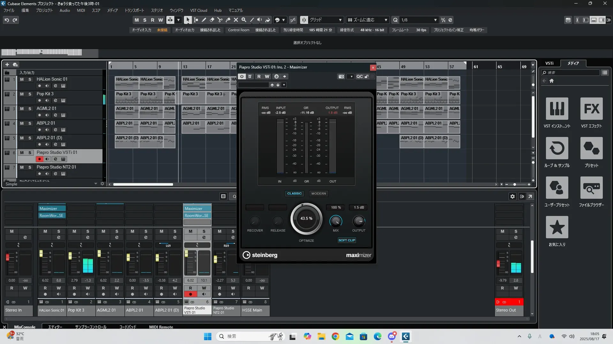This screenshot has width=613, height=344.
Task: Open Maximizer preset selector dropdown
Action: (284, 85)
